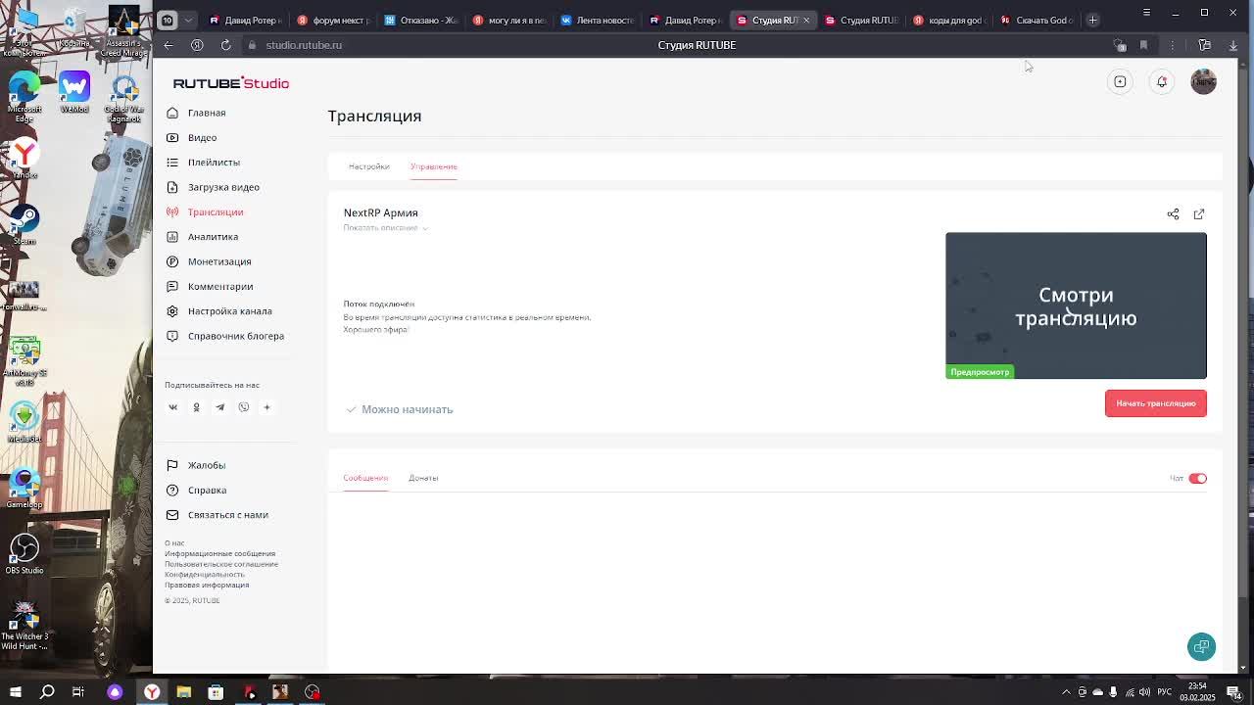Click the studio.rutube.ru address bar
Screen dimensions: 1254x705
point(304,45)
